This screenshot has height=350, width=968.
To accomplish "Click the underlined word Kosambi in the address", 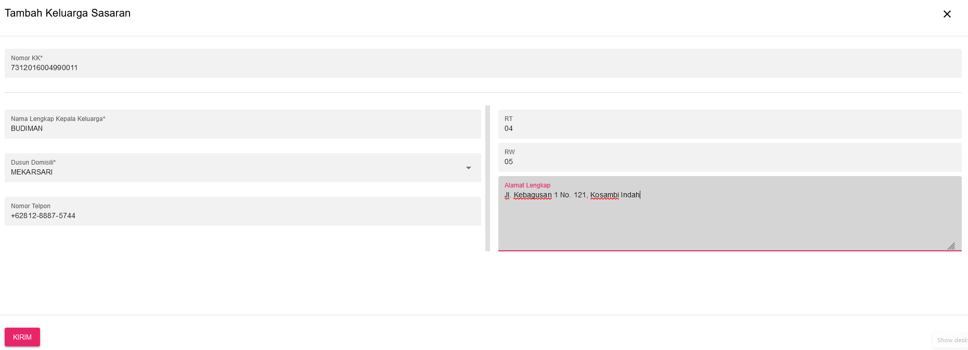I will click(604, 195).
